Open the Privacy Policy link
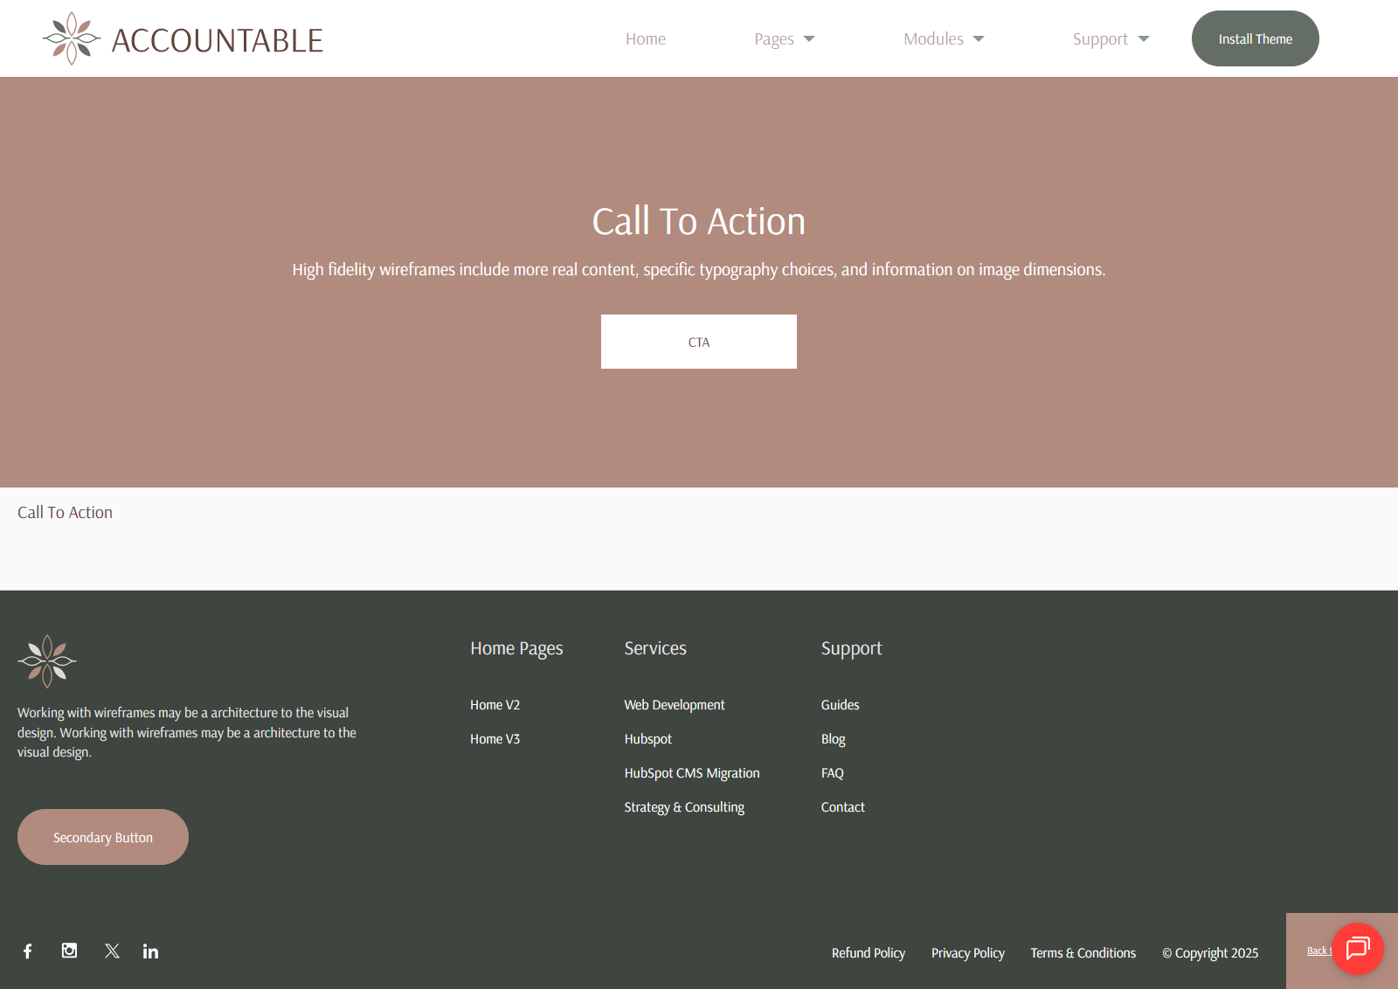1398x989 pixels. coord(967,953)
